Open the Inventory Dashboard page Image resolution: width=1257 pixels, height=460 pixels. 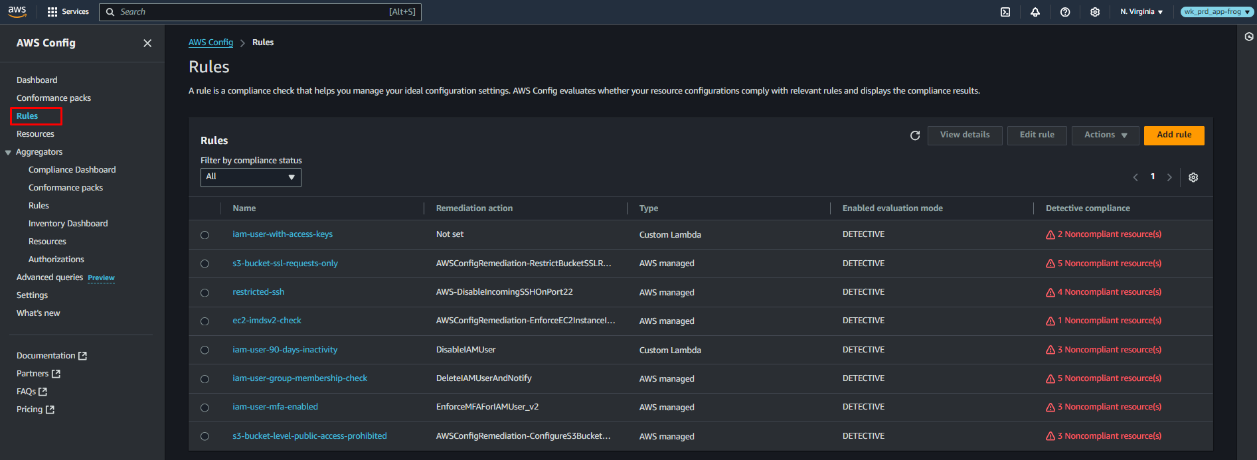click(x=68, y=224)
